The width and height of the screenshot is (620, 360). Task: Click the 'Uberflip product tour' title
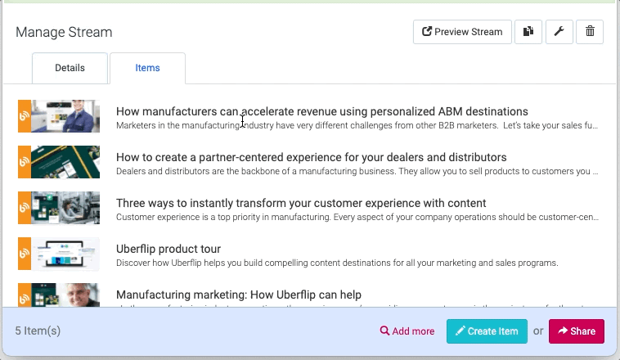[168, 250]
